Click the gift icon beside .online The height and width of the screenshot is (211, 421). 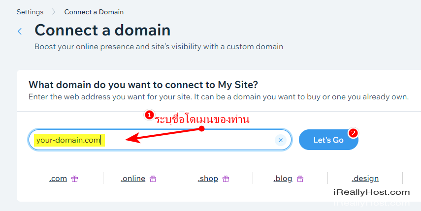click(x=153, y=179)
